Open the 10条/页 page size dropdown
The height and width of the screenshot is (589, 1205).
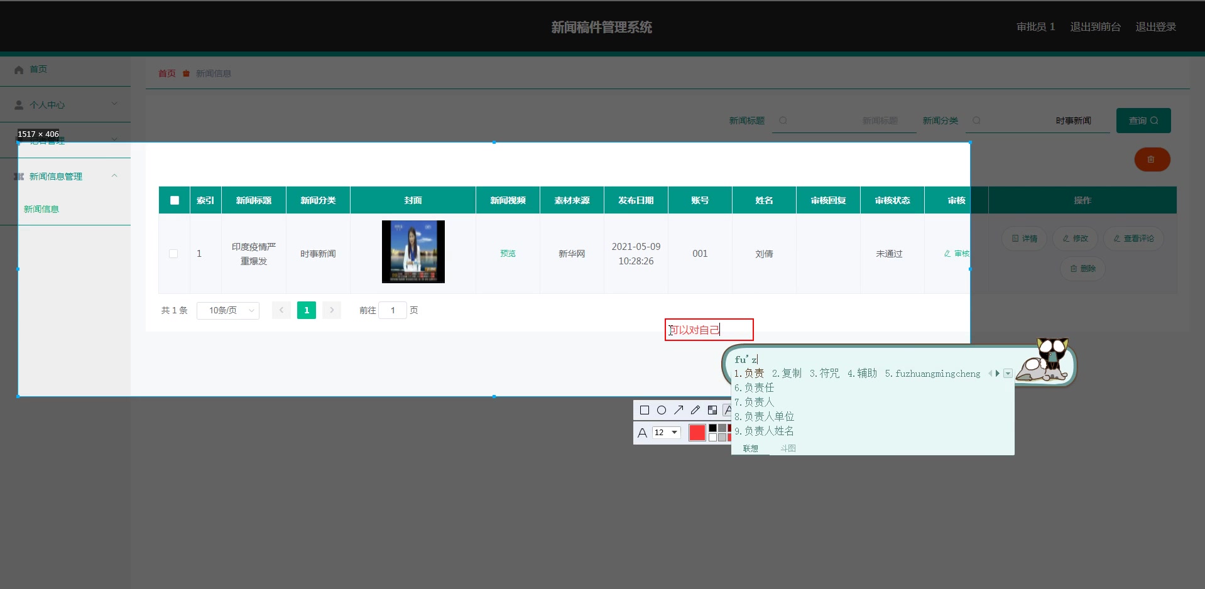tap(227, 310)
